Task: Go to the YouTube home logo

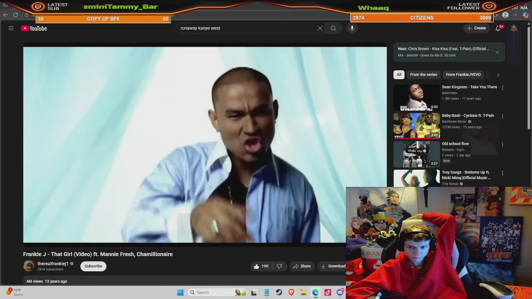Action: click(34, 28)
